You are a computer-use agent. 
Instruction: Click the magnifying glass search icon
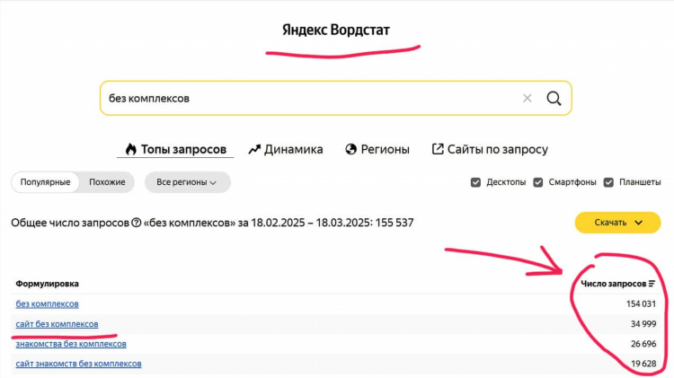tap(554, 99)
